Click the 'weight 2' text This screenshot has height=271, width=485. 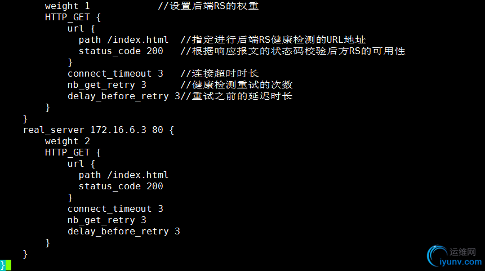(68, 141)
